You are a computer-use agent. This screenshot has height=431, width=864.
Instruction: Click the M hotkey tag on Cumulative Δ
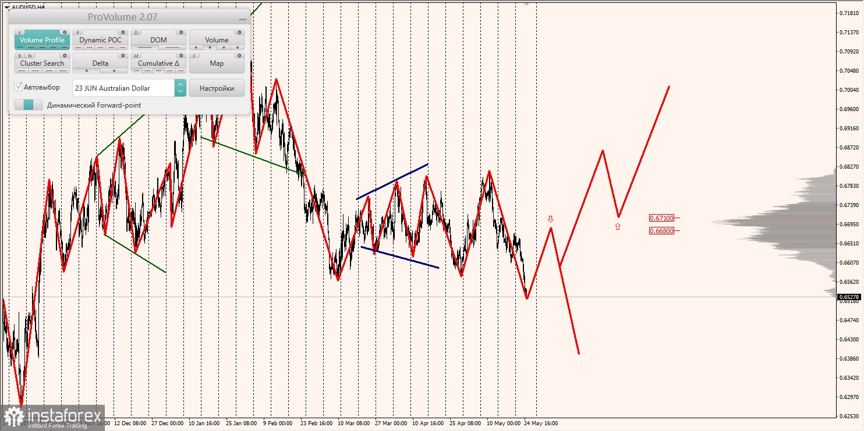click(x=136, y=56)
